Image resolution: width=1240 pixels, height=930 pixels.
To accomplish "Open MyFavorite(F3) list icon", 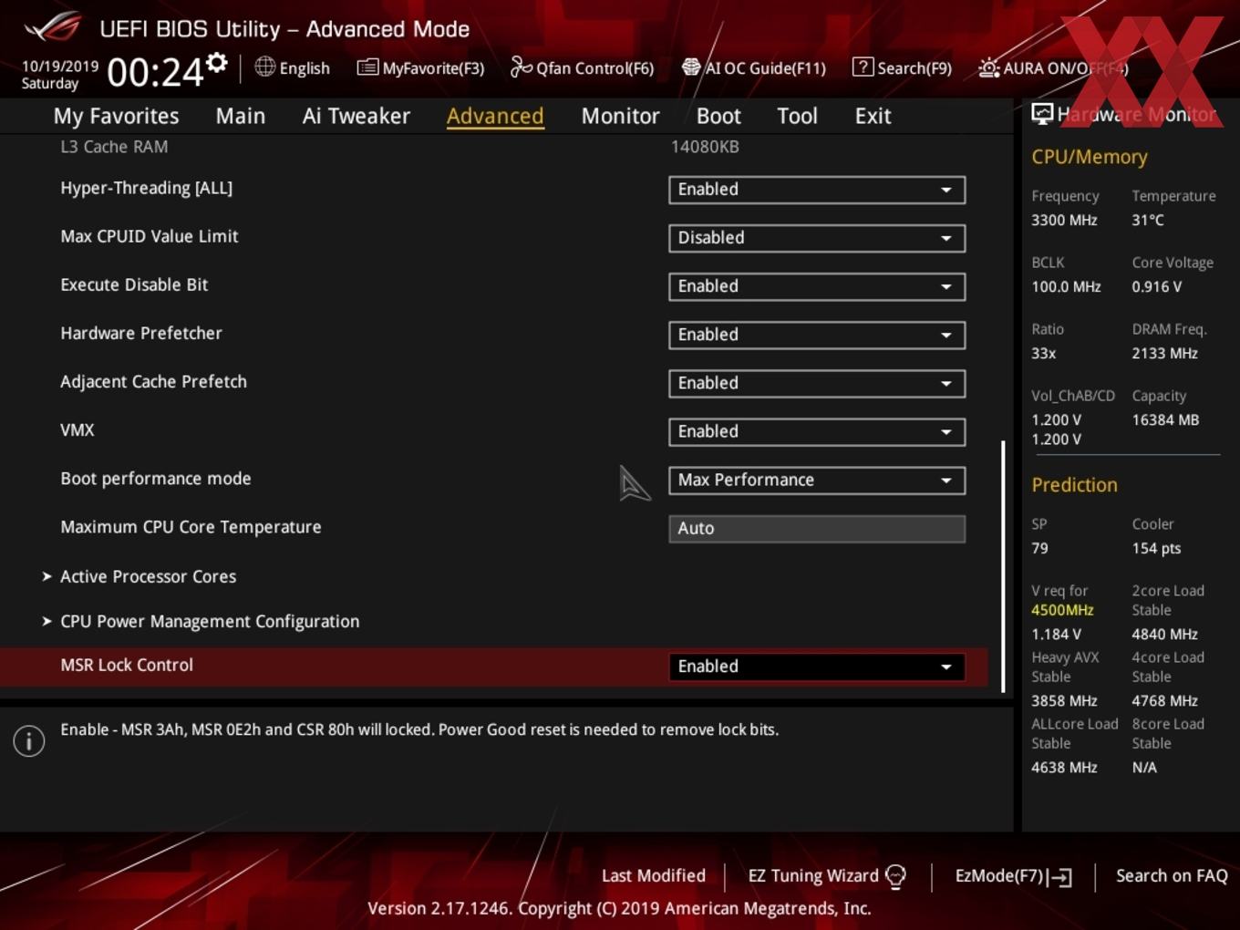I will pos(367,67).
